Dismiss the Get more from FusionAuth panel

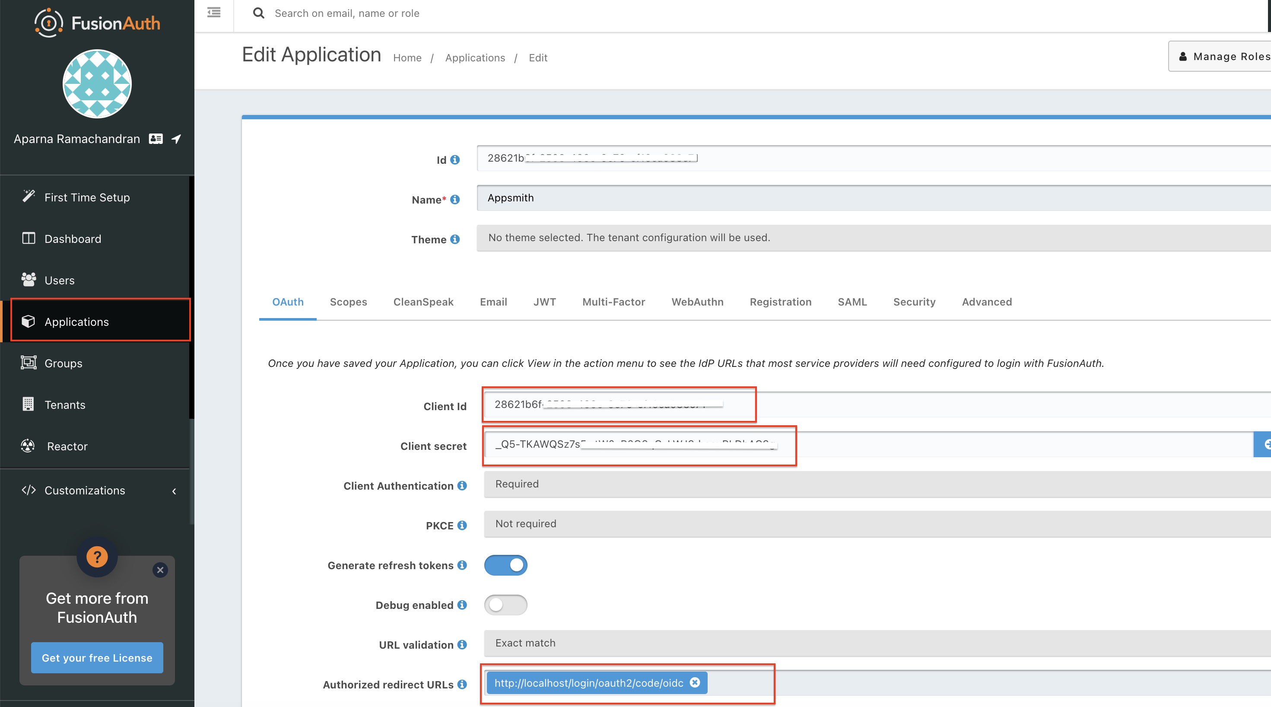point(160,570)
